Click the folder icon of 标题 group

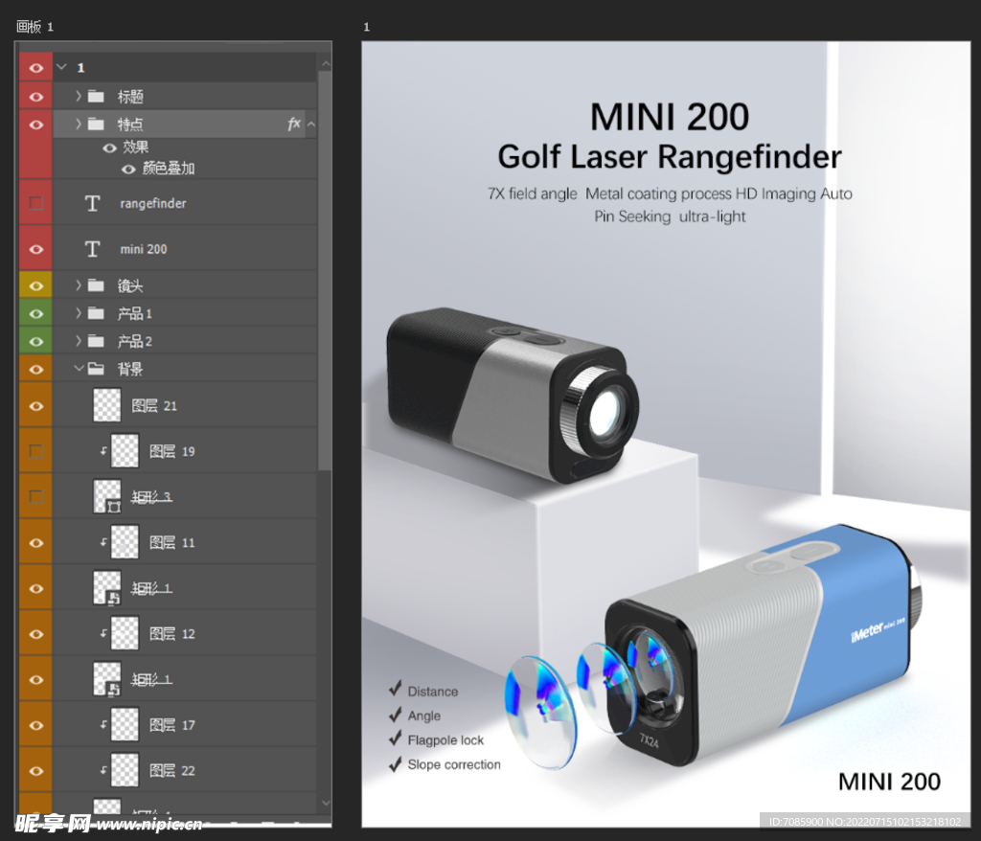coord(95,96)
